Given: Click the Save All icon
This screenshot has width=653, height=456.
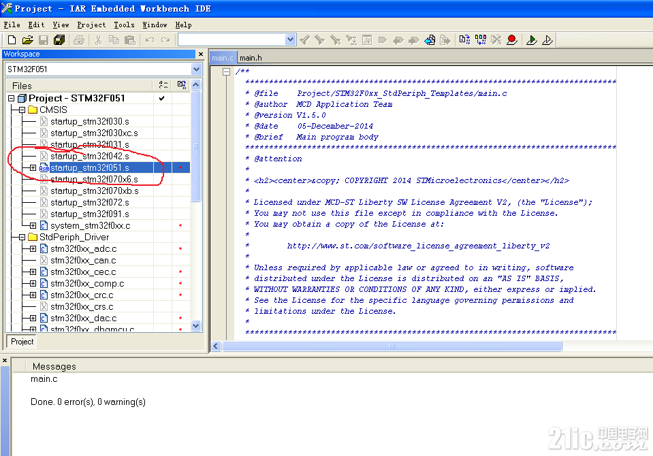Looking at the screenshot, I should click(59, 40).
